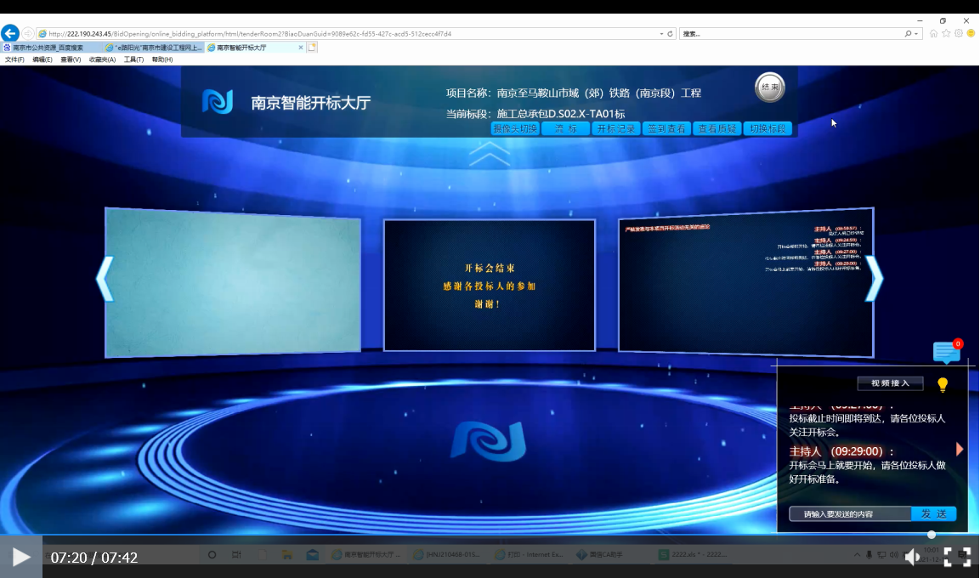The image size is (980, 578).
Task: Open the address bar history dropdown arrow
Action: tap(661, 34)
